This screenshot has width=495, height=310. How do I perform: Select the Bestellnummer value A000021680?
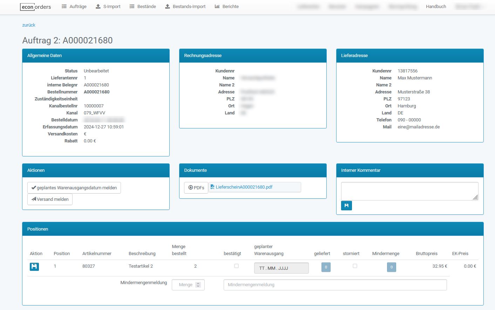coord(97,92)
